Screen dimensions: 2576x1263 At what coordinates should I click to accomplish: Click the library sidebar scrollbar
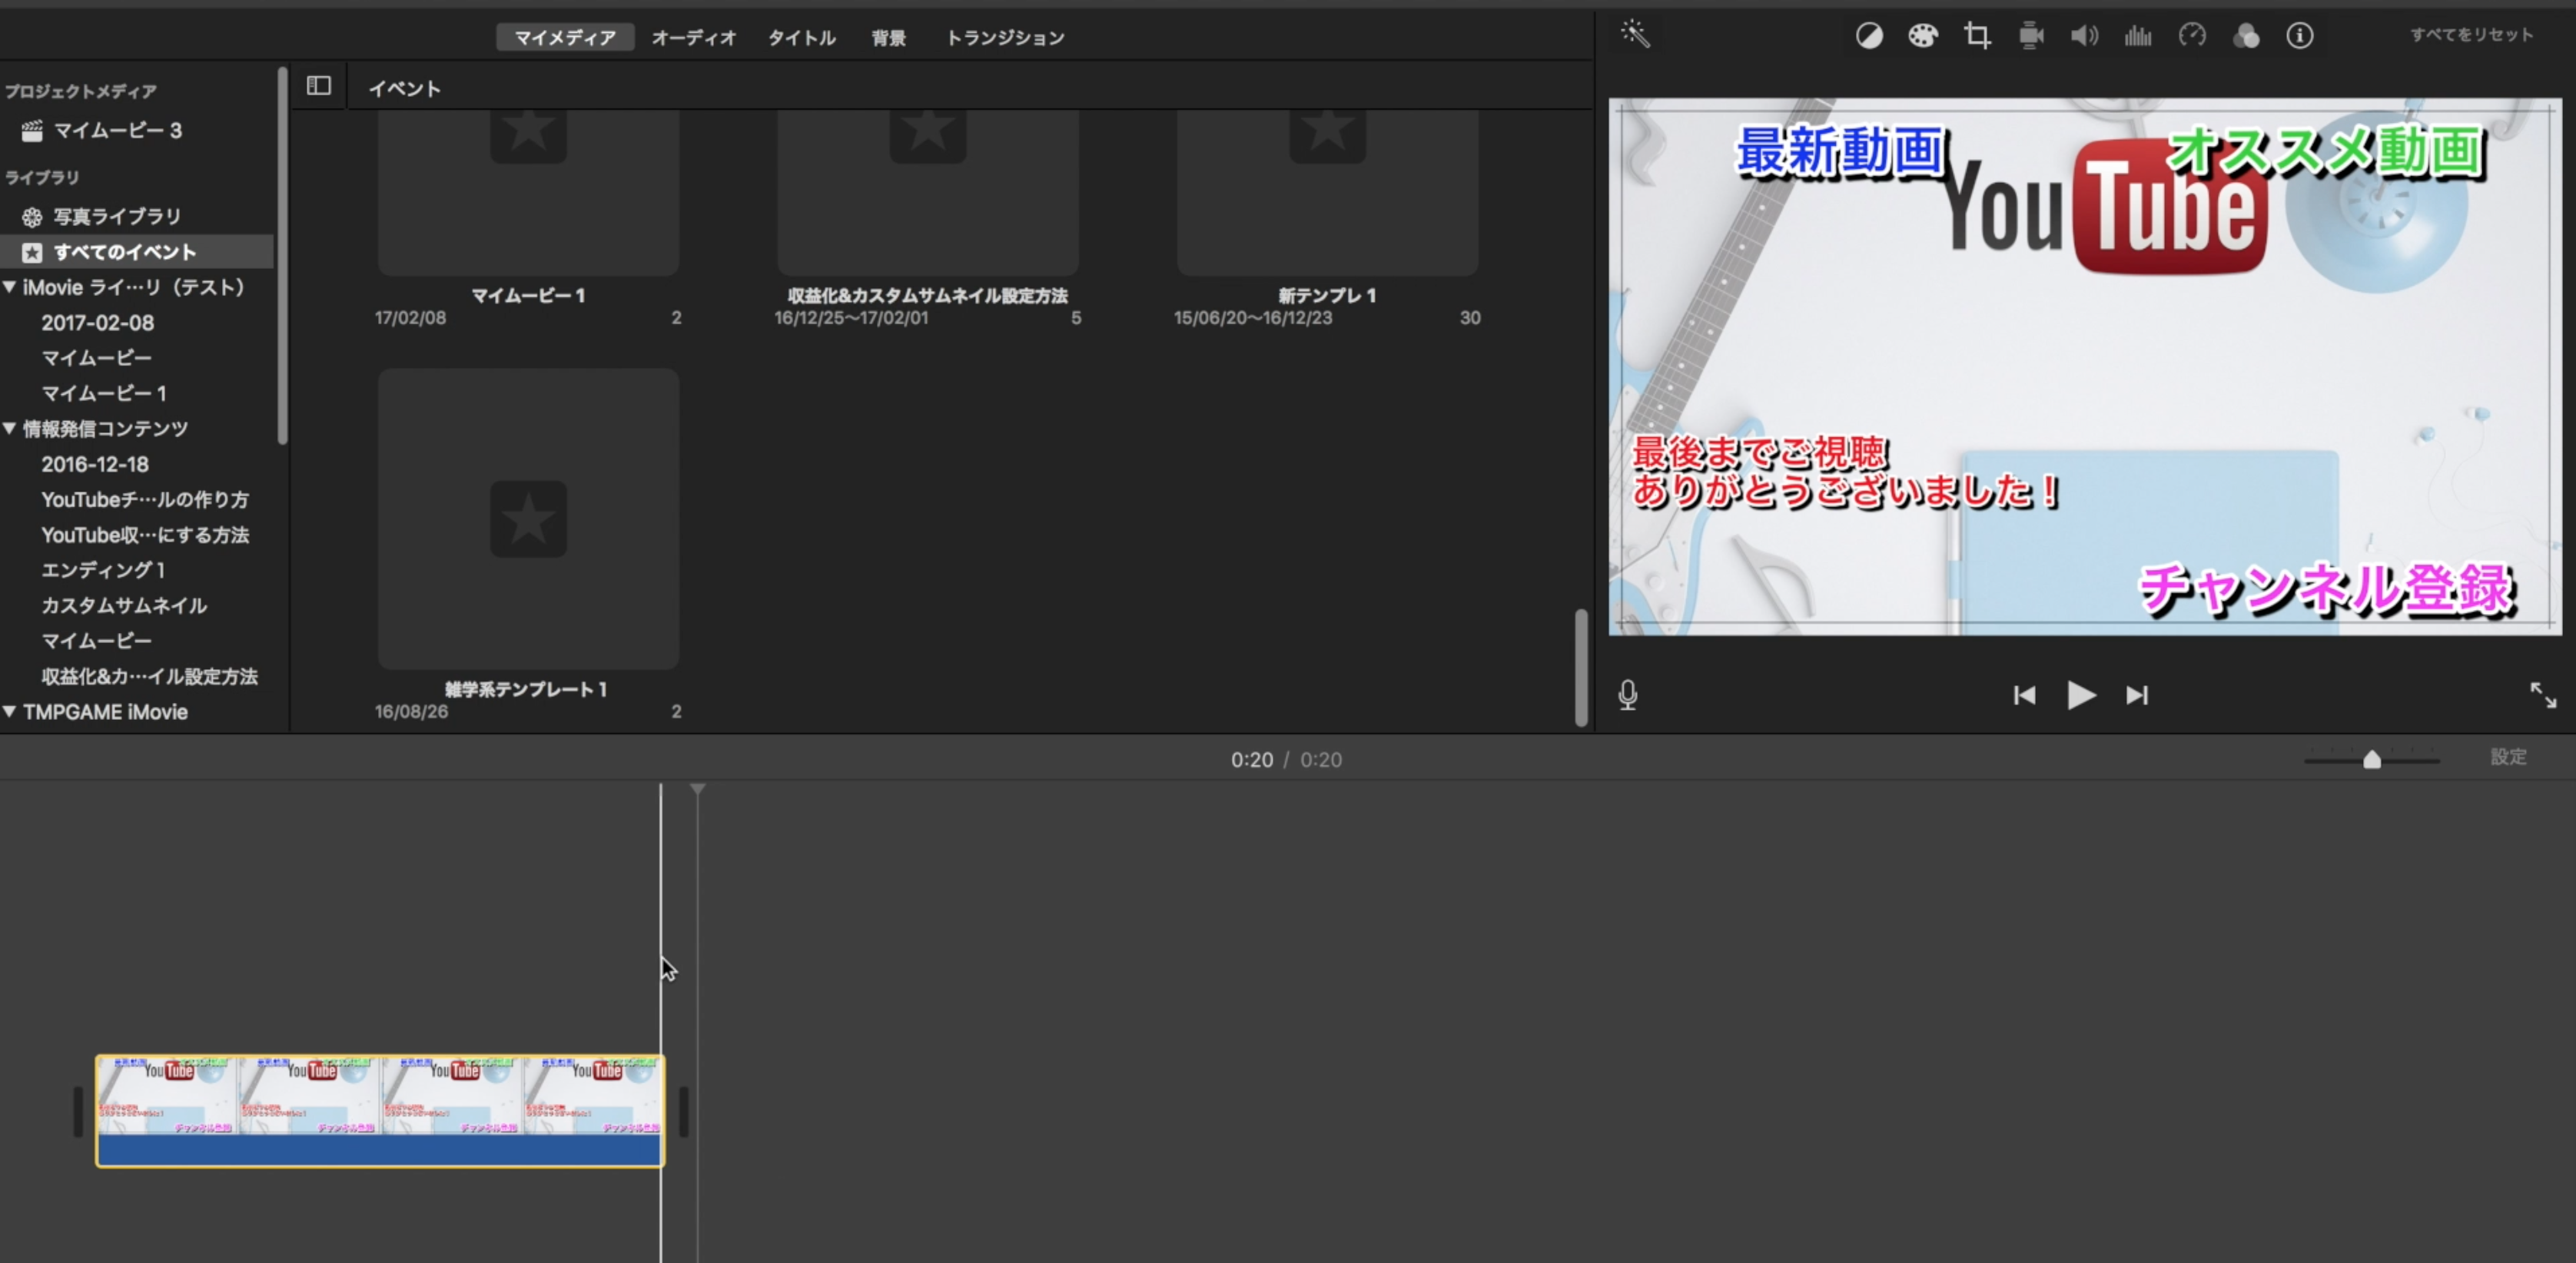[283, 255]
